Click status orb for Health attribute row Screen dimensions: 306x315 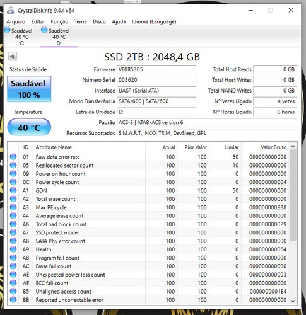click(x=13, y=249)
